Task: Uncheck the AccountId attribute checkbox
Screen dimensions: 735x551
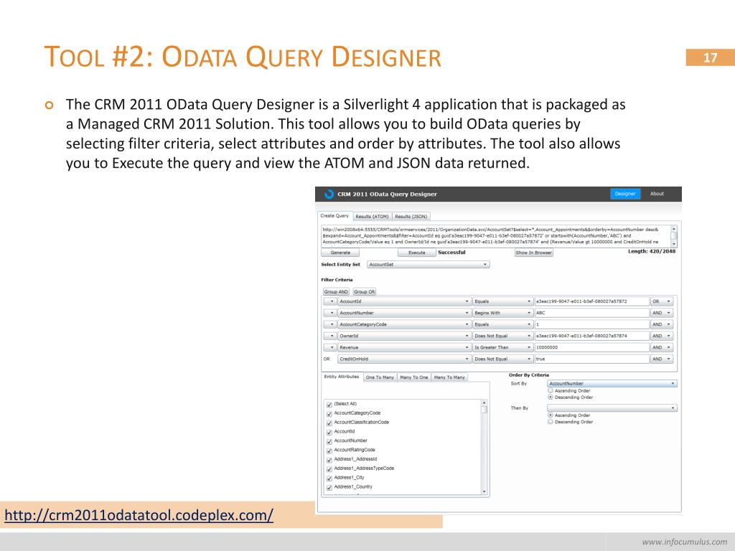Action: point(329,432)
